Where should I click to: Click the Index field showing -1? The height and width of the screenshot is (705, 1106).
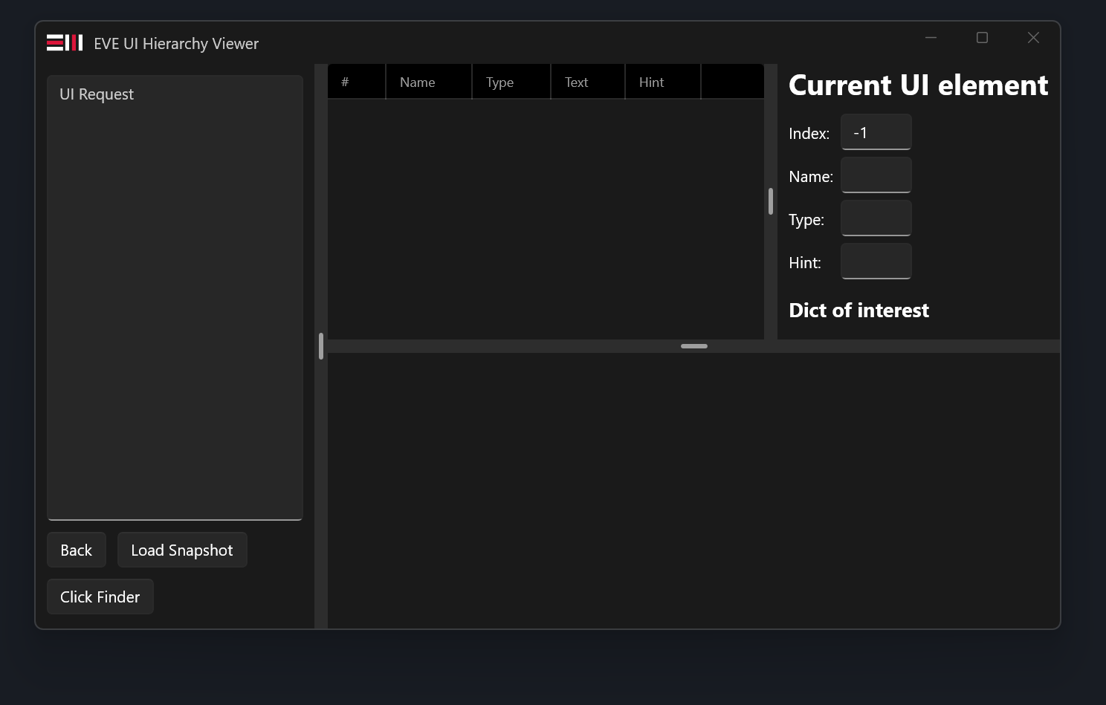(876, 132)
